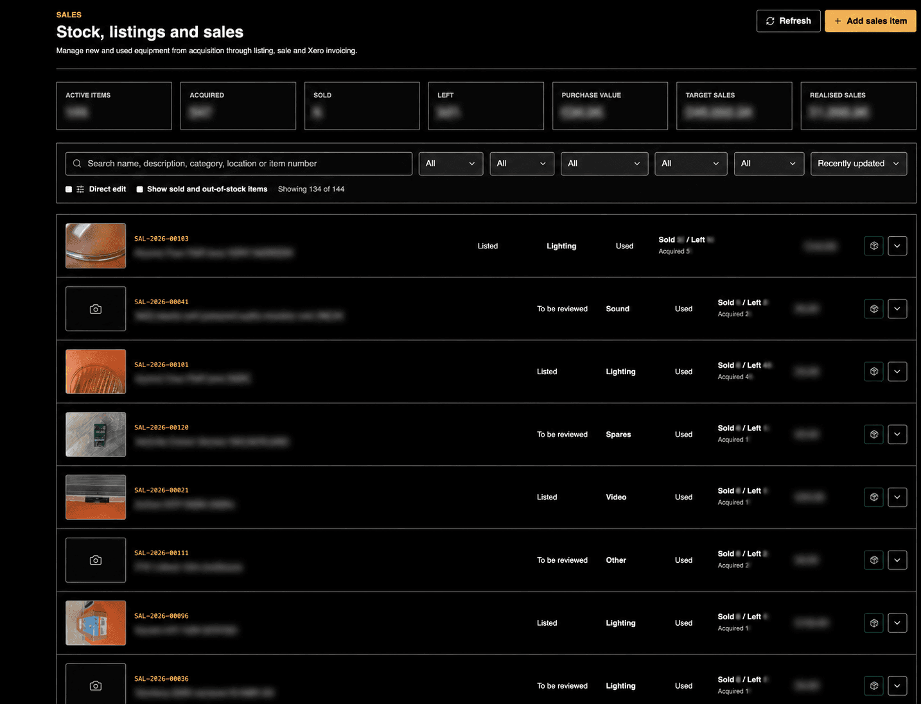The image size is (921, 704).
Task: Expand the SAL-2026-00036 row chevron
Action: 897,686
